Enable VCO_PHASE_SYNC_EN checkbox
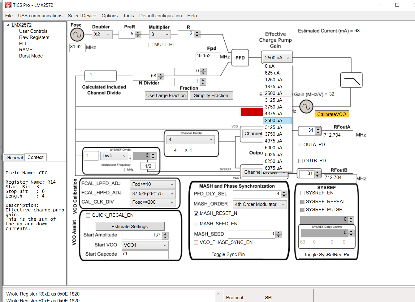Image resolution: width=415 pixels, height=302 pixels. pyautogui.click(x=196, y=243)
